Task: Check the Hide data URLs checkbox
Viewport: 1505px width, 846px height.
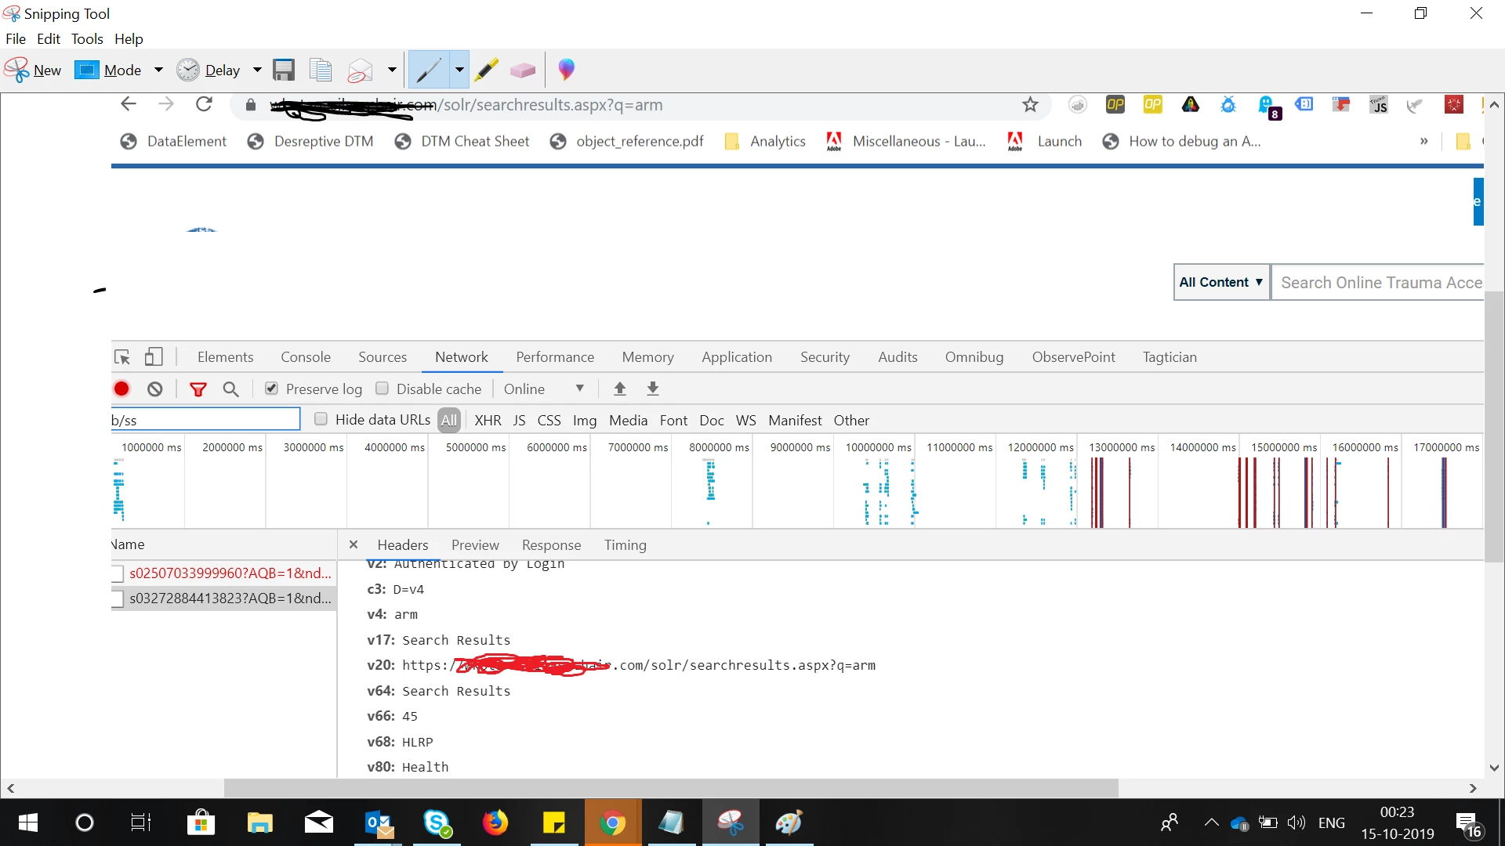Action: [321, 419]
